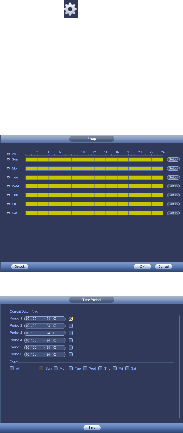This screenshot has height=433, width=183.
Task: Toggle the Sun link icon
Action: pyautogui.click(x=8, y=159)
